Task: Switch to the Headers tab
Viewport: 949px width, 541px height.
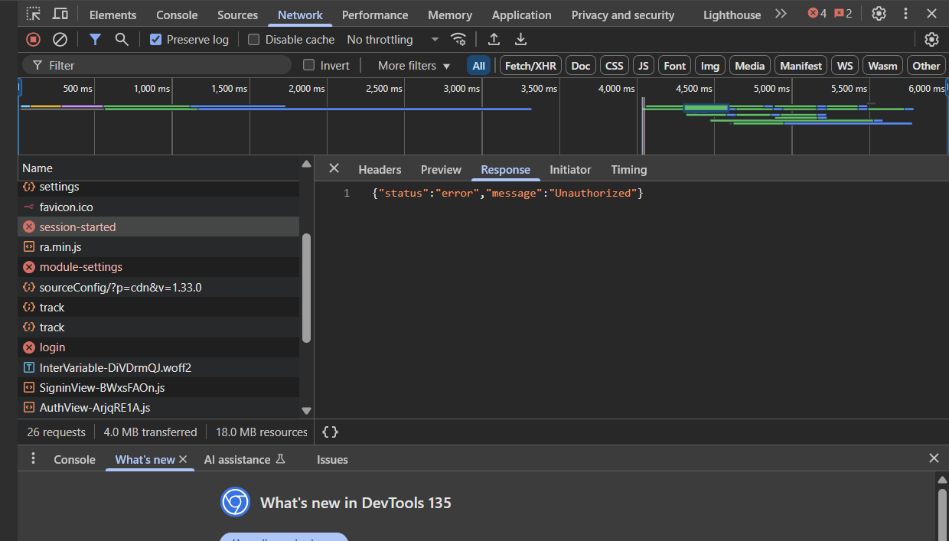Action: (x=380, y=170)
